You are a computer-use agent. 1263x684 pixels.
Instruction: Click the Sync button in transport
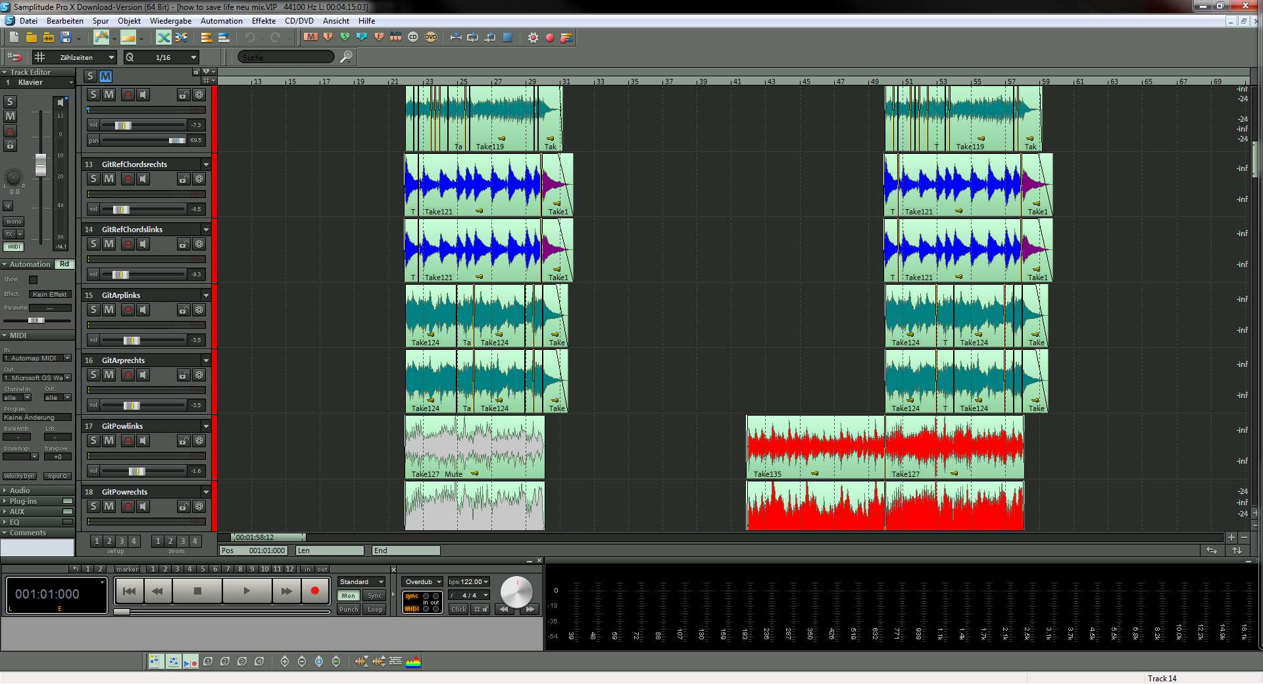(375, 596)
